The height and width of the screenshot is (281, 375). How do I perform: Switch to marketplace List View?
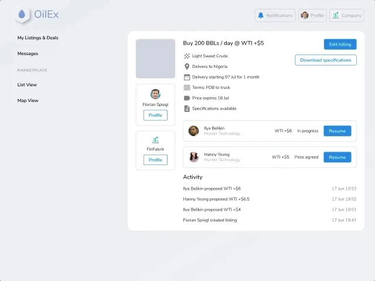point(27,85)
